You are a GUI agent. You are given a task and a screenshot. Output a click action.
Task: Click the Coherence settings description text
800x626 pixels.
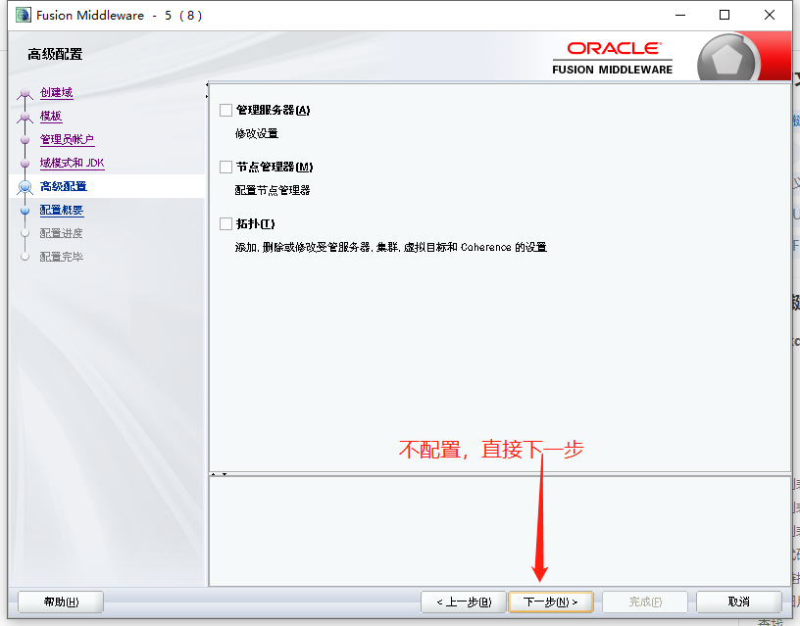[x=391, y=247]
